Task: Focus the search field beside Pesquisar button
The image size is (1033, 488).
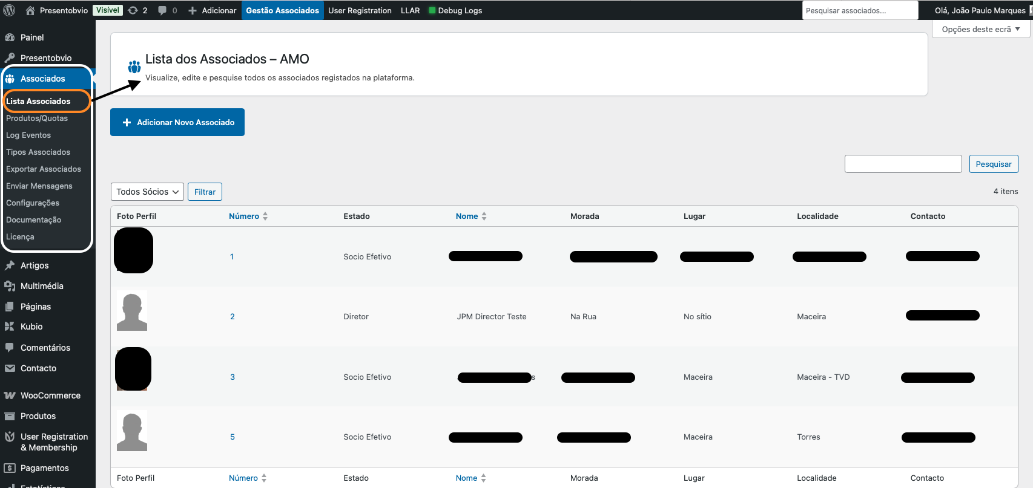Action: point(903,164)
